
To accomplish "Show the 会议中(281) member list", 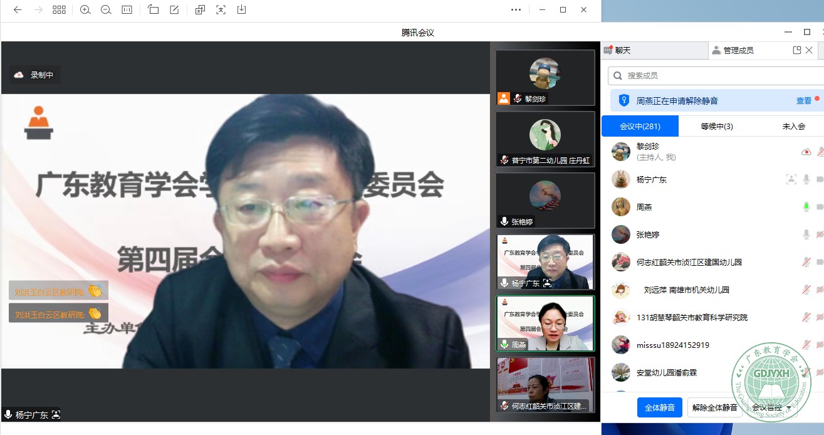I will [x=640, y=126].
